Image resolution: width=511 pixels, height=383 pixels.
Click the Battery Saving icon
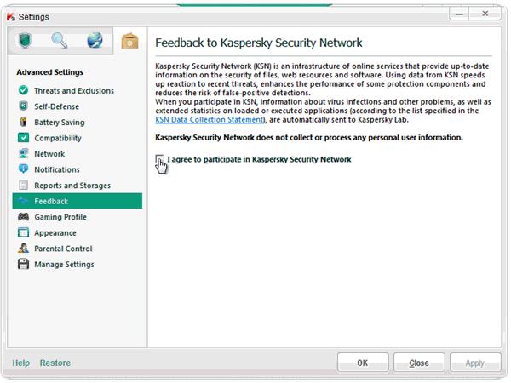click(x=23, y=123)
